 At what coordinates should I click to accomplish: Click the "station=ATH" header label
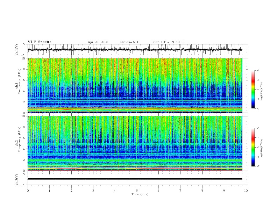coord(130,42)
